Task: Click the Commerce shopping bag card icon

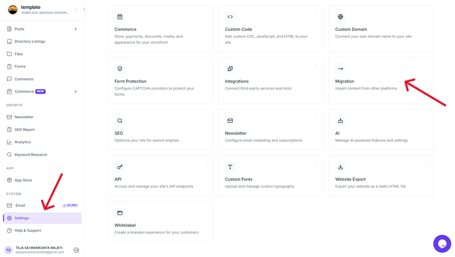Action: coord(120,17)
